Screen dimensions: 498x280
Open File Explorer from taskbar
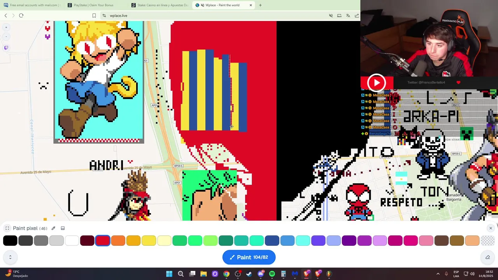(x=203, y=274)
